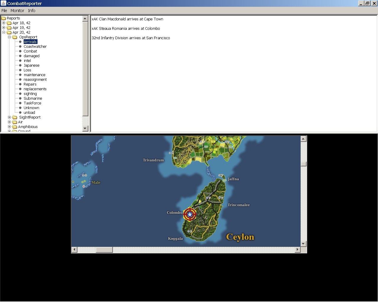The image size is (378, 302).
Task: Select the Arrivals report item
Action: (x=30, y=42)
